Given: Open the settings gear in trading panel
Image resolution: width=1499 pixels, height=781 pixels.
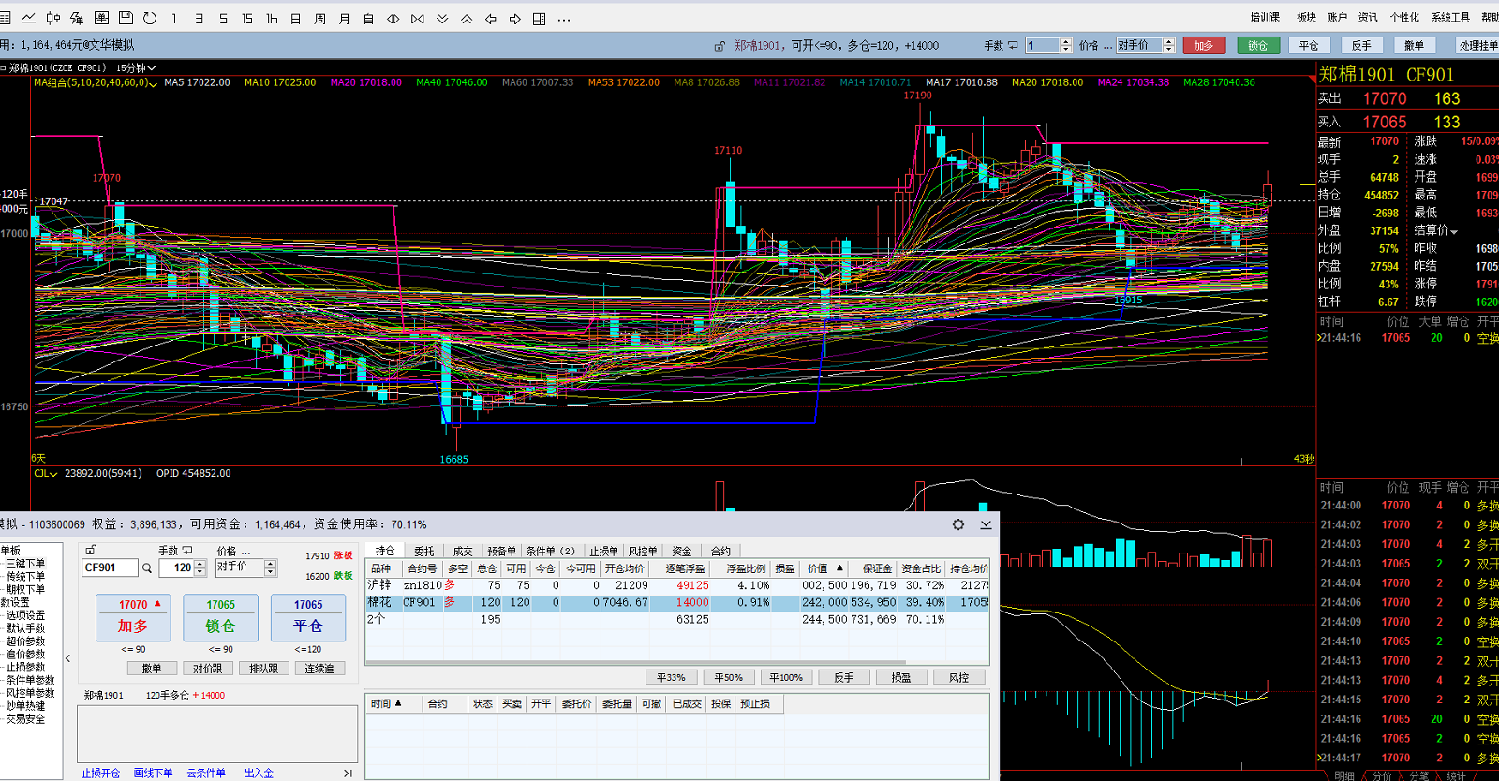Looking at the screenshot, I should point(958,524).
